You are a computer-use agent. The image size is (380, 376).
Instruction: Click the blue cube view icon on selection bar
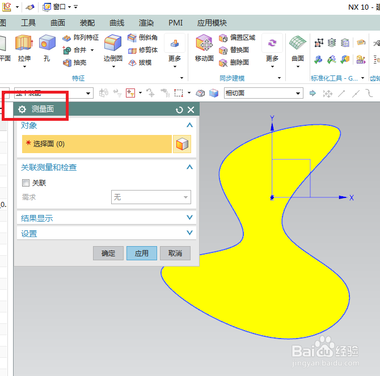click(x=214, y=93)
